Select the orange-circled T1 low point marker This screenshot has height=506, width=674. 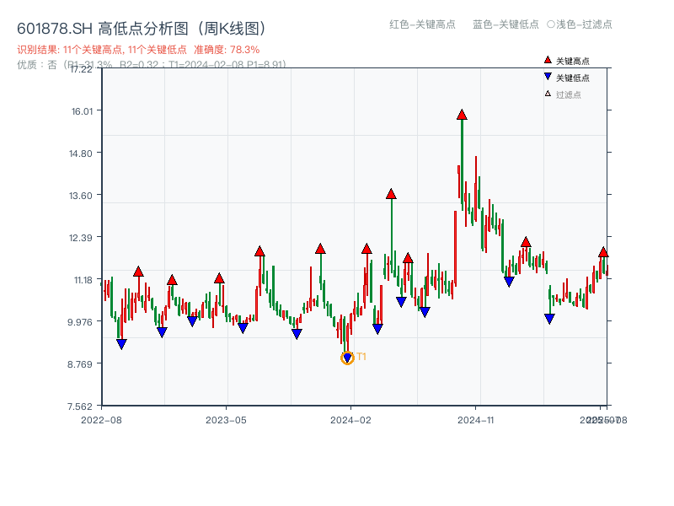(x=347, y=358)
